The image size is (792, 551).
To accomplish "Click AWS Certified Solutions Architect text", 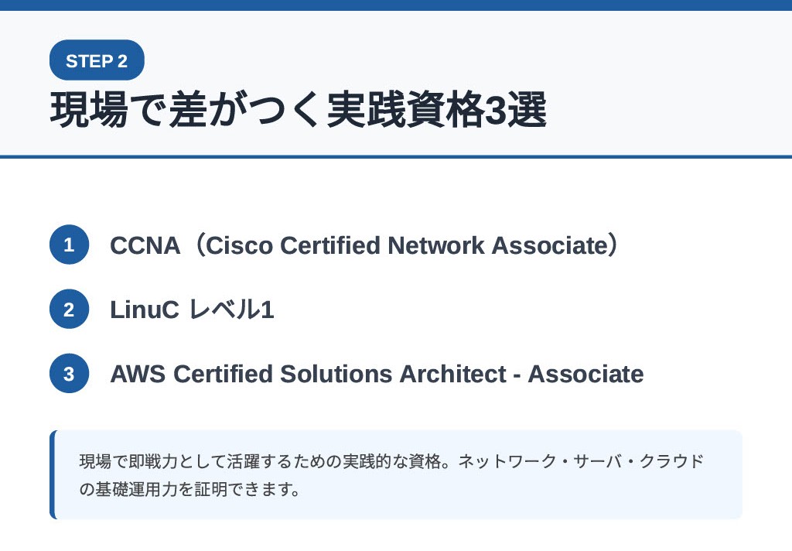I will point(308,374).
